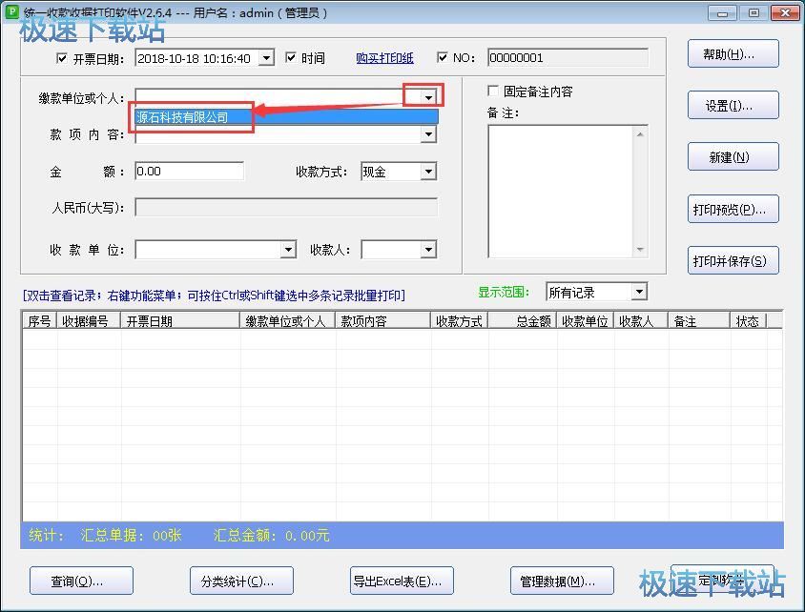This screenshot has height=612, width=805.
Task: Expand the 款项内容 dropdown arrow
Action: (x=428, y=134)
